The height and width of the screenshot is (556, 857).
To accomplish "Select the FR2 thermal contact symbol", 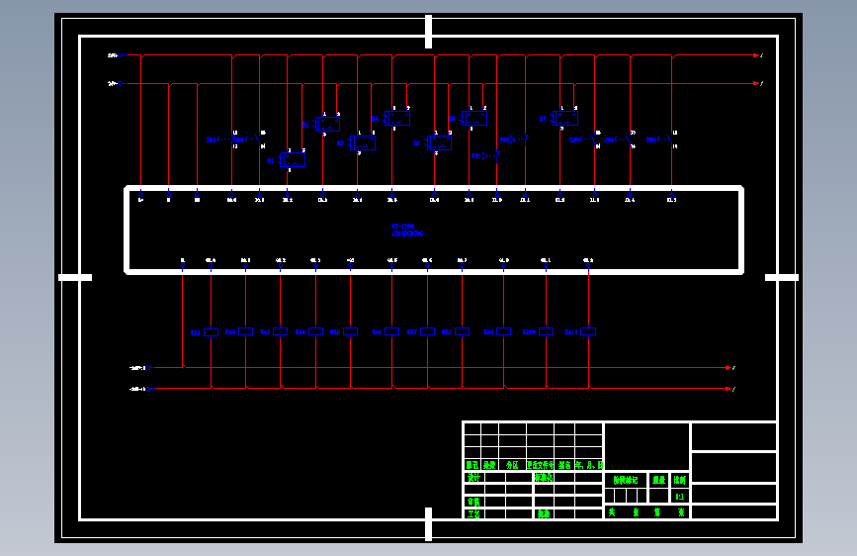I will (x=520, y=139).
